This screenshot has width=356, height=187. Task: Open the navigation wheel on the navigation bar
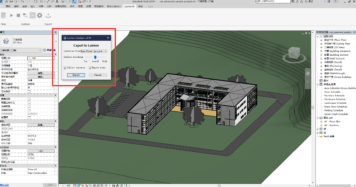308,73
